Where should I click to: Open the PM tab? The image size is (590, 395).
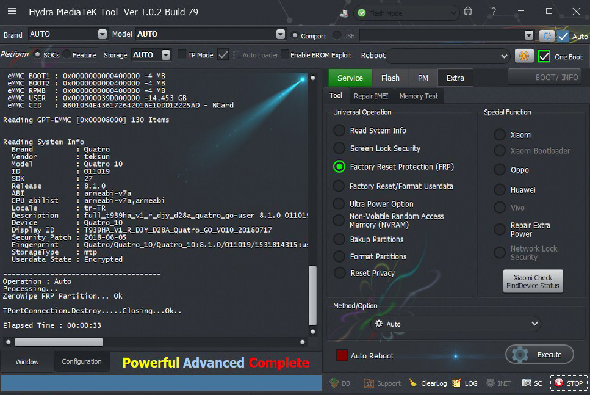[x=423, y=78]
